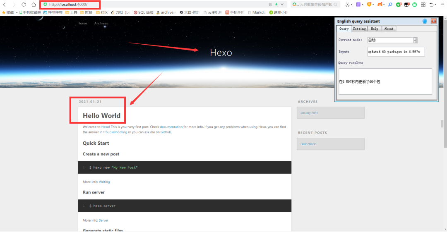Open the January 2021 archive link
This screenshot has width=447, height=232.
pyautogui.click(x=309, y=113)
